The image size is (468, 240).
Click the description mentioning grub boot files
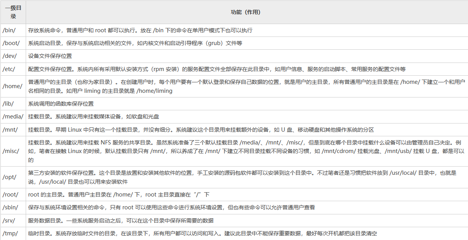coord(135,43)
